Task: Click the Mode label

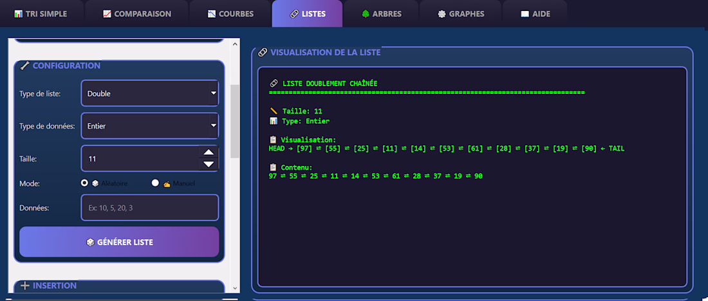Action: point(28,184)
